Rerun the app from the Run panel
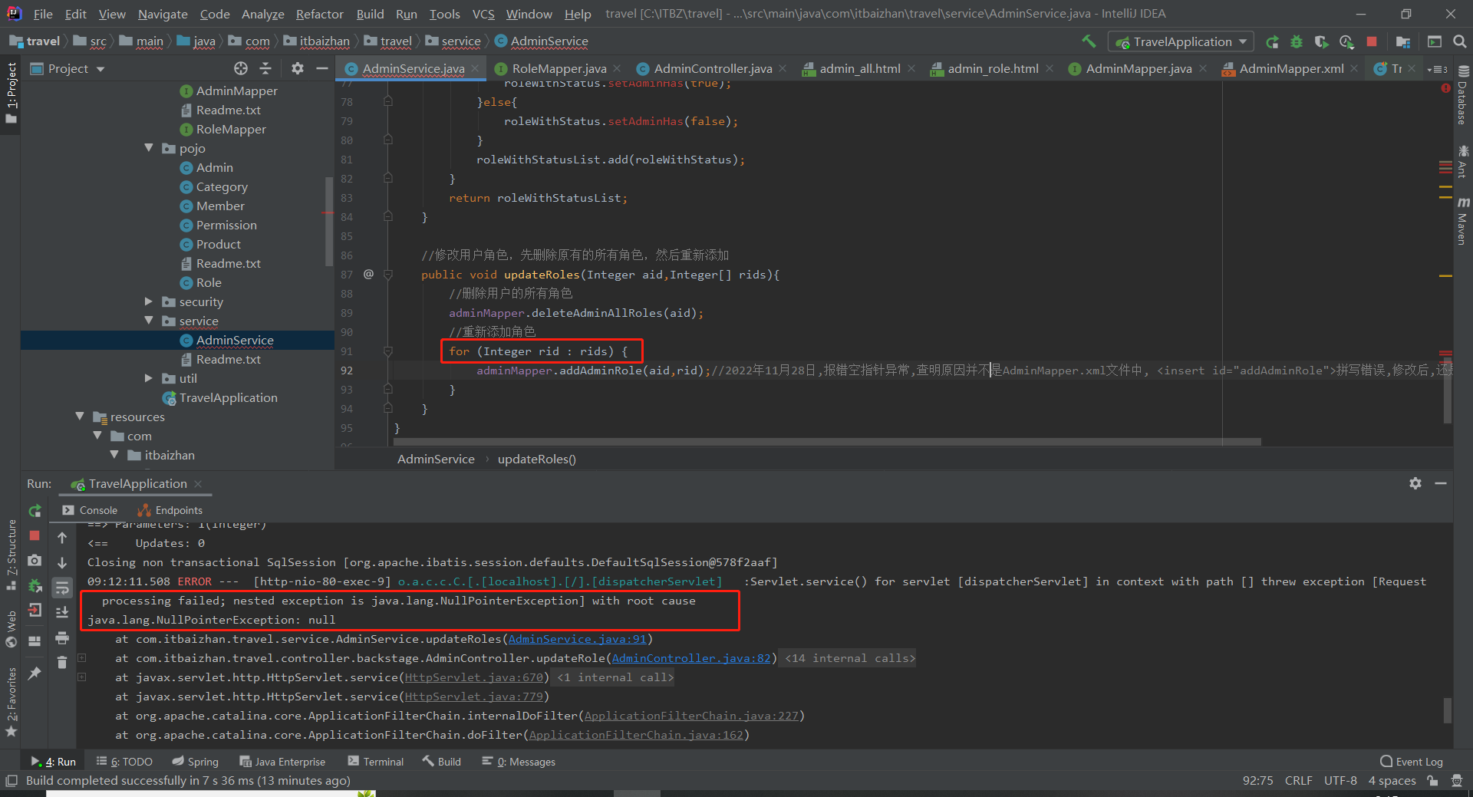Viewport: 1473px width, 797px height. 35,511
